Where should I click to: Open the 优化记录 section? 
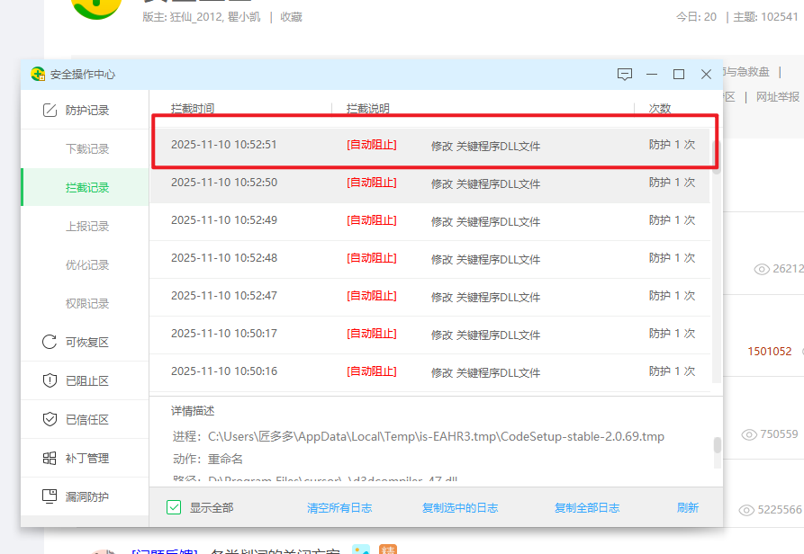tap(87, 265)
